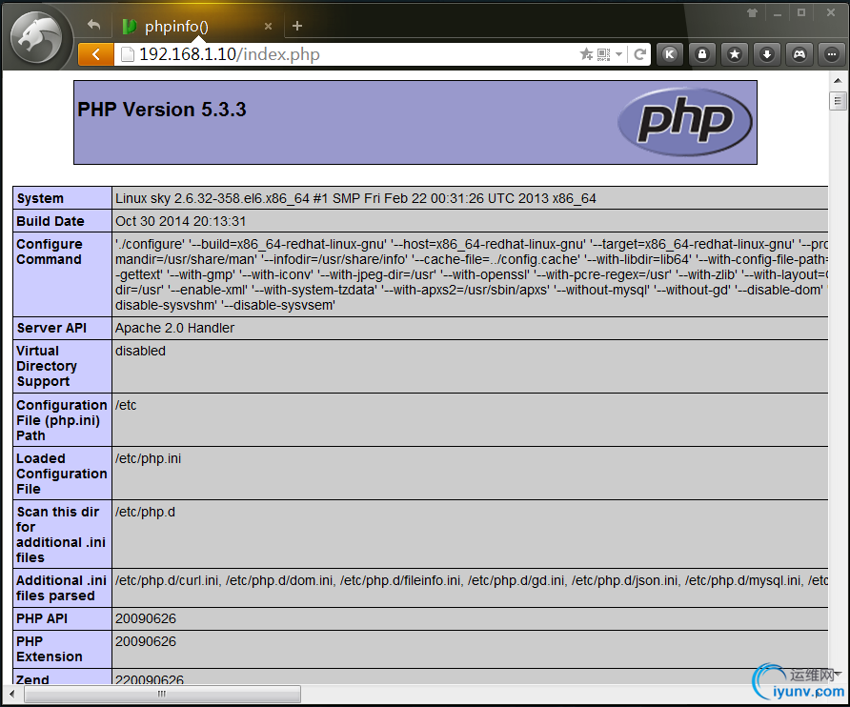850x707 pixels.
Task: Click the /etc/php.d value
Action: (x=145, y=512)
